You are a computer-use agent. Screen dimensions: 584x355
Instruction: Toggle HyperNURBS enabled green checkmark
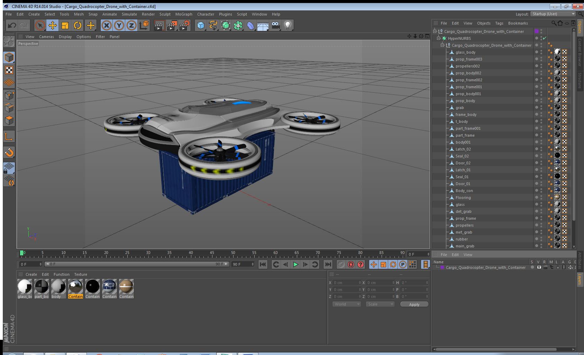545,38
